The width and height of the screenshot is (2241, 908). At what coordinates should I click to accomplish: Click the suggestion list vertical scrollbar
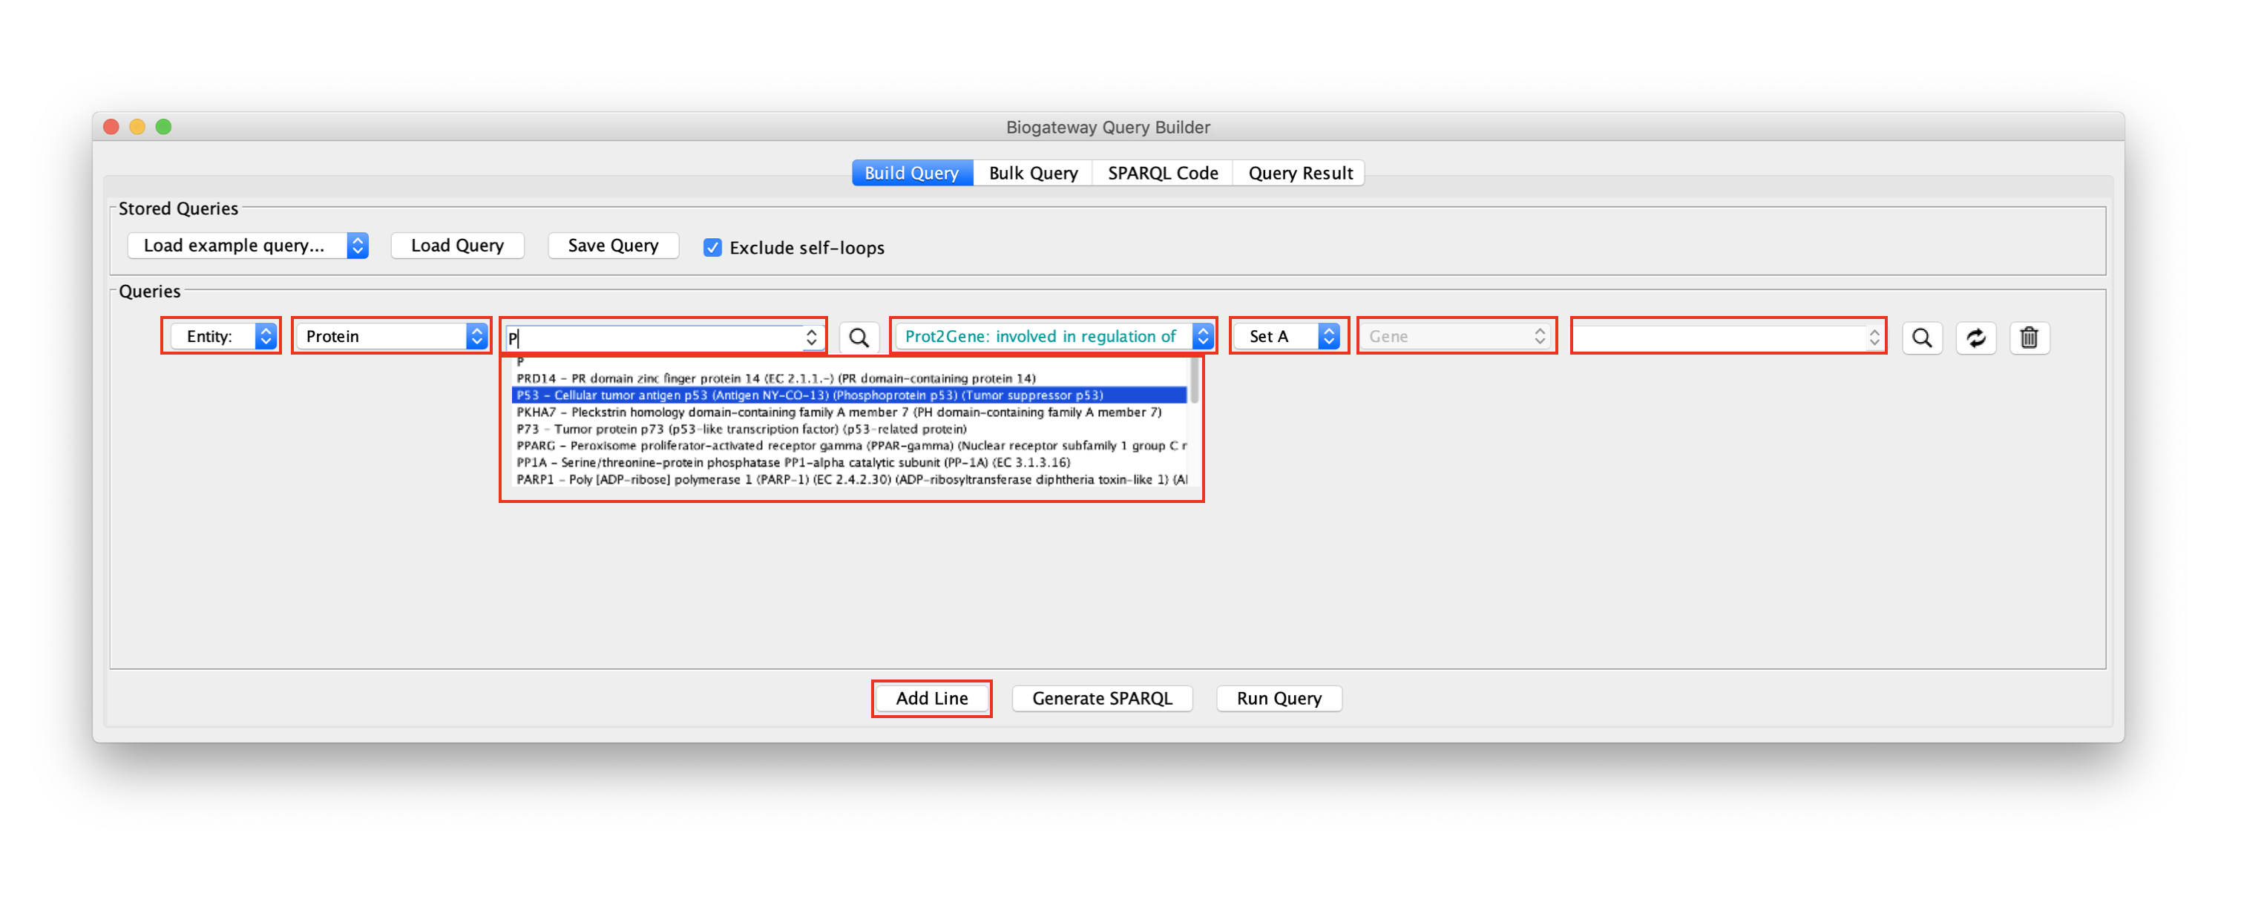[1193, 381]
